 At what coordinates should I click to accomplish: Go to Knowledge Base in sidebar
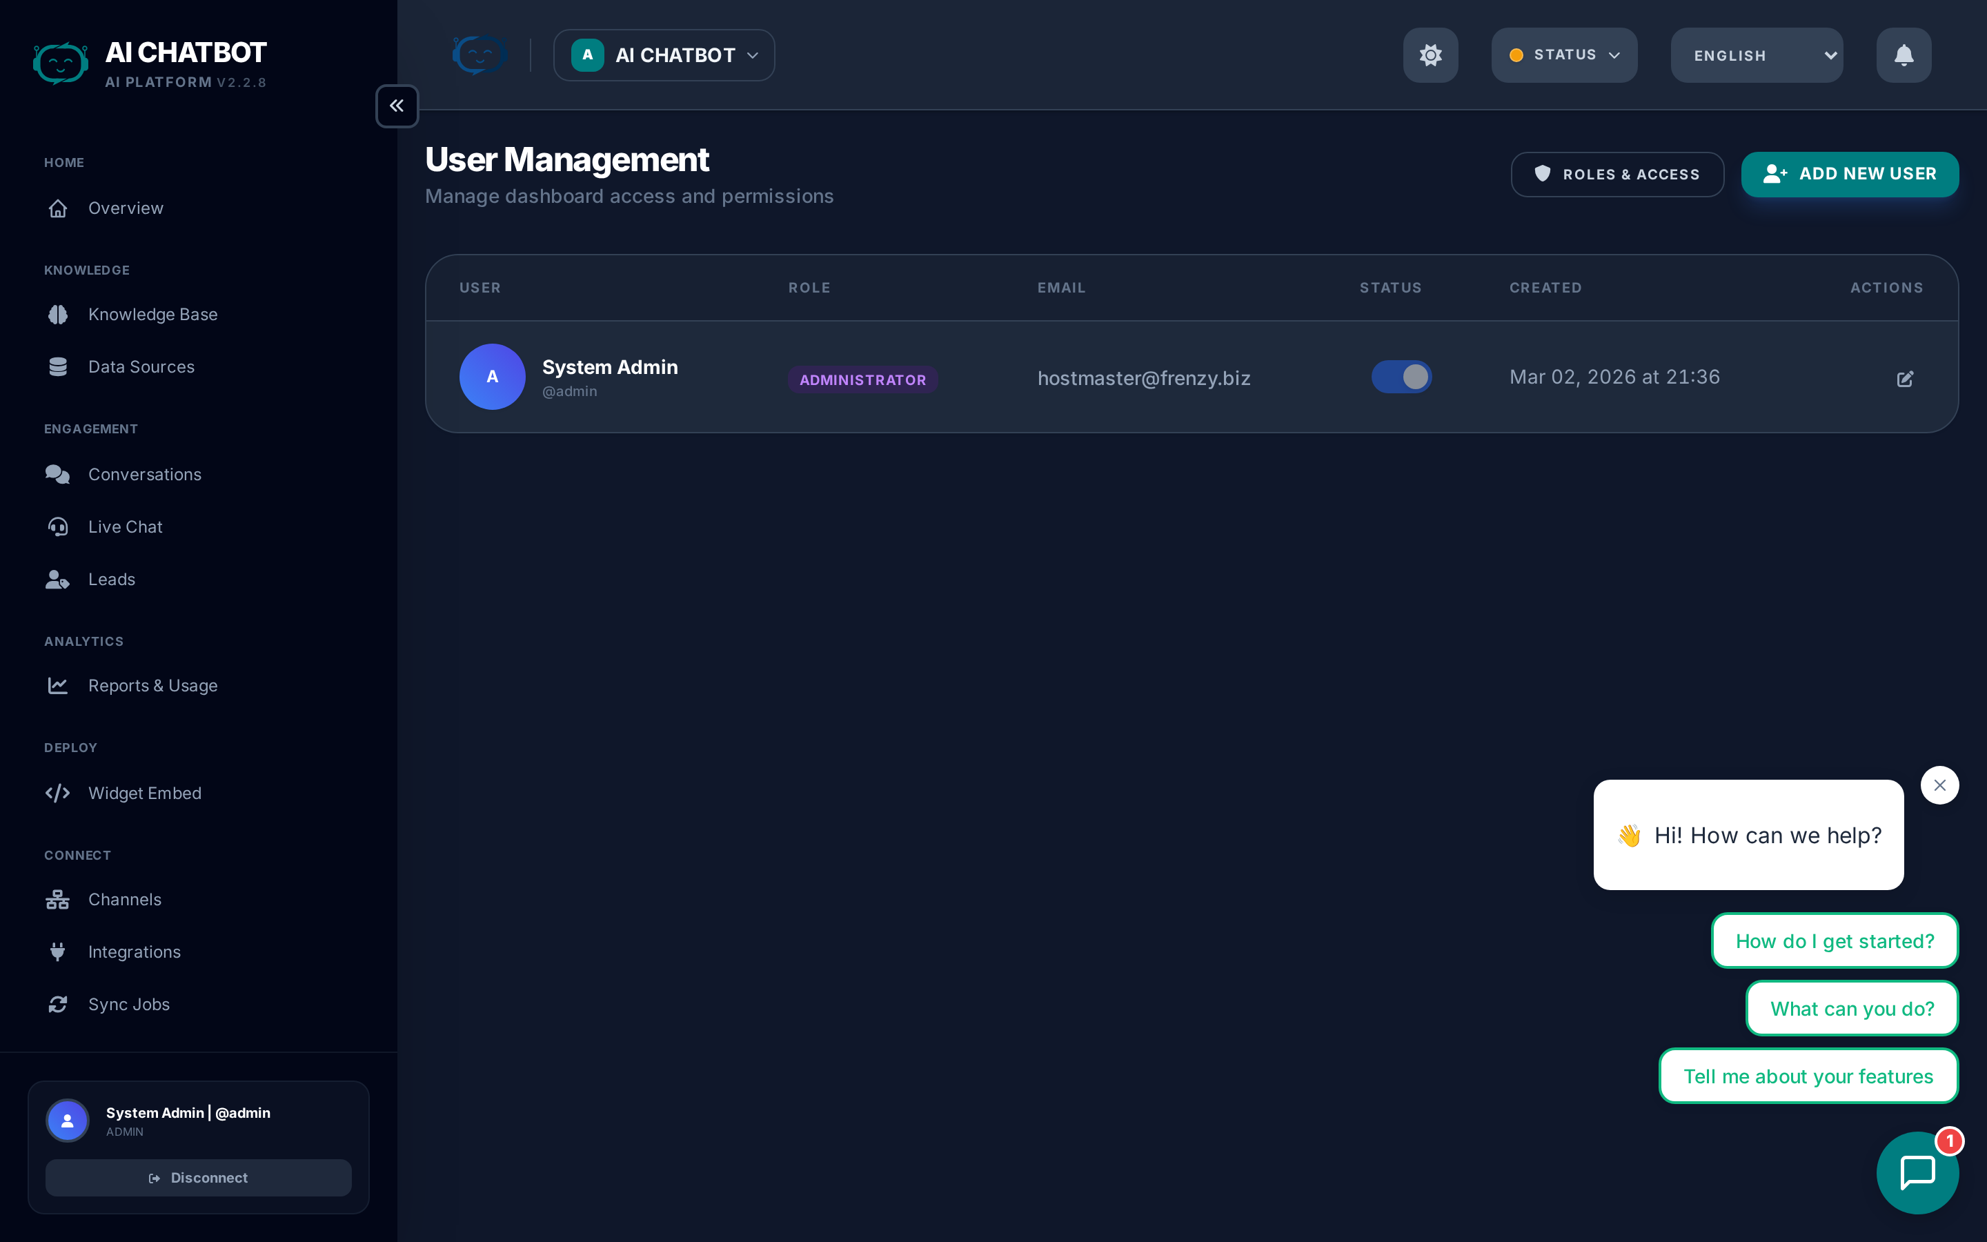152,315
